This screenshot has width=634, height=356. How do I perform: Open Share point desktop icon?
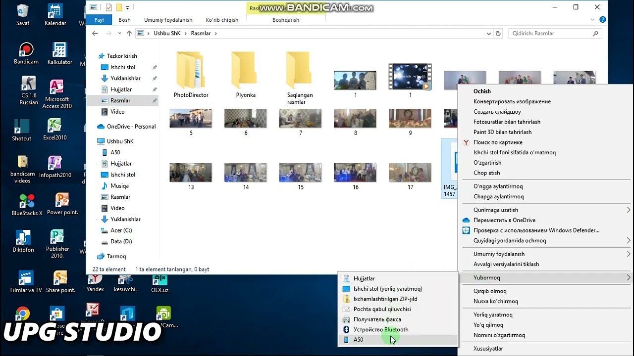[60, 282]
